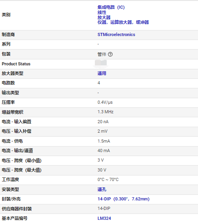Click the 通用 amplifier type link
198x223 pixels.
[x=102, y=73]
